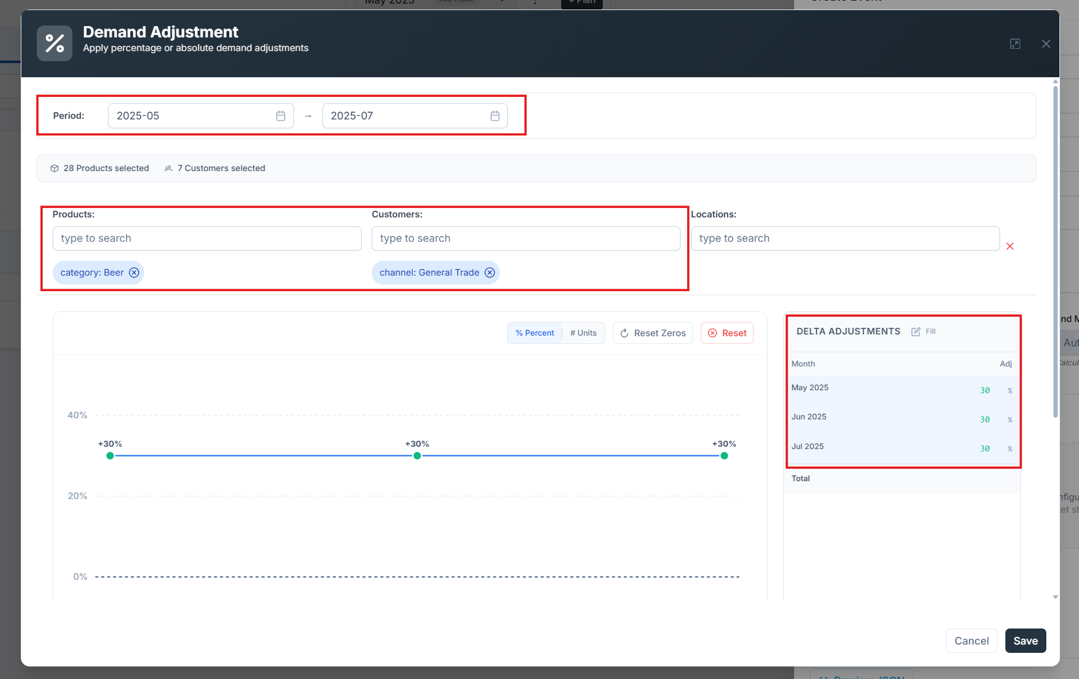Image resolution: width=1079 pixels, height=679 pixels.
Task: Edit the start period date field
Action: [x=201, y=116]
